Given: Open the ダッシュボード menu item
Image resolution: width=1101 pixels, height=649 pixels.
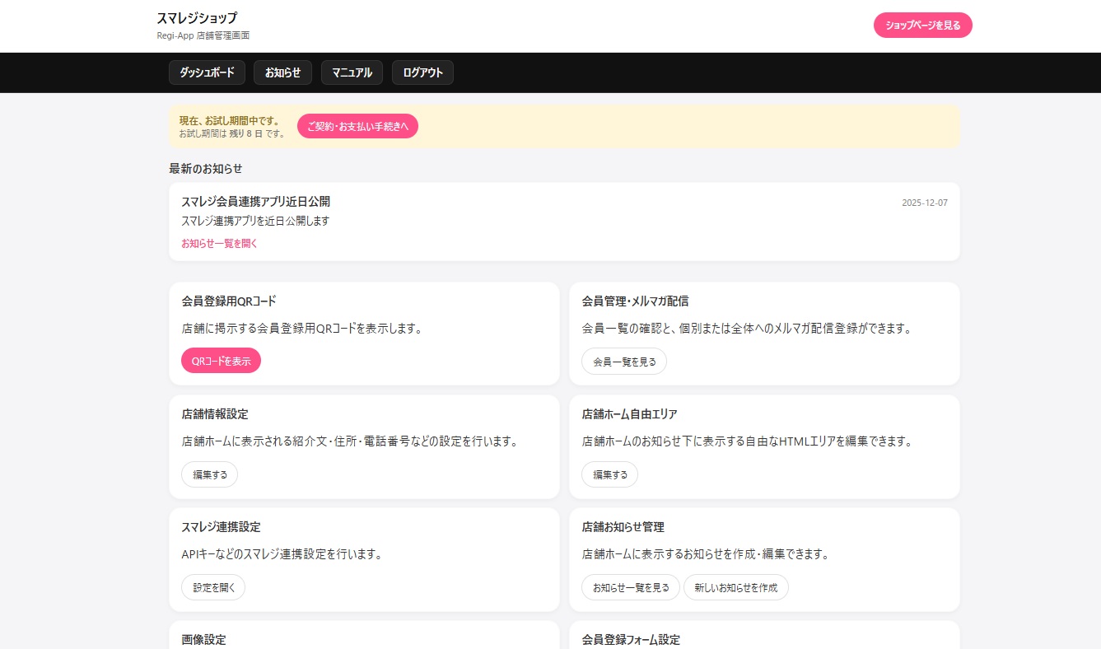Looking at the screenshot, I should point(207,72).
